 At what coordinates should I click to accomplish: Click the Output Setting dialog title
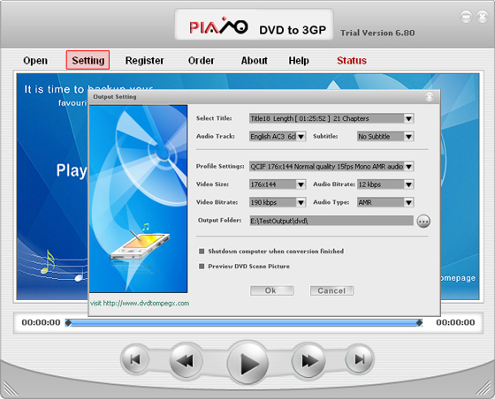tap(115, 97)
